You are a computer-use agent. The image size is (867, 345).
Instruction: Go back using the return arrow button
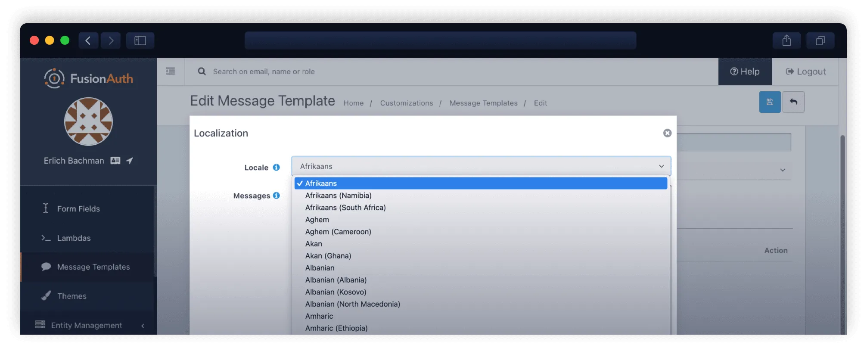pyautogui.click(x=793, y=102)
